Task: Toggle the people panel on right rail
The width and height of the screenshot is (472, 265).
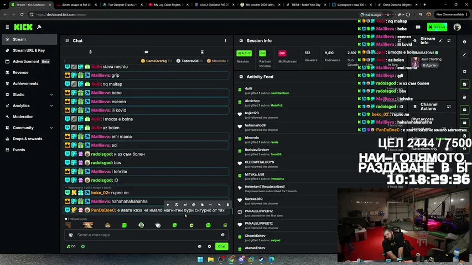Action: point(464,97)
